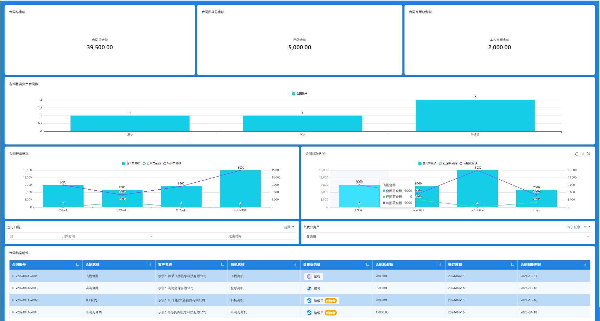This screenshot has width=600, height=321.
Task: Open 等于任意一个 condition dropdown
Action: [579, 227]
